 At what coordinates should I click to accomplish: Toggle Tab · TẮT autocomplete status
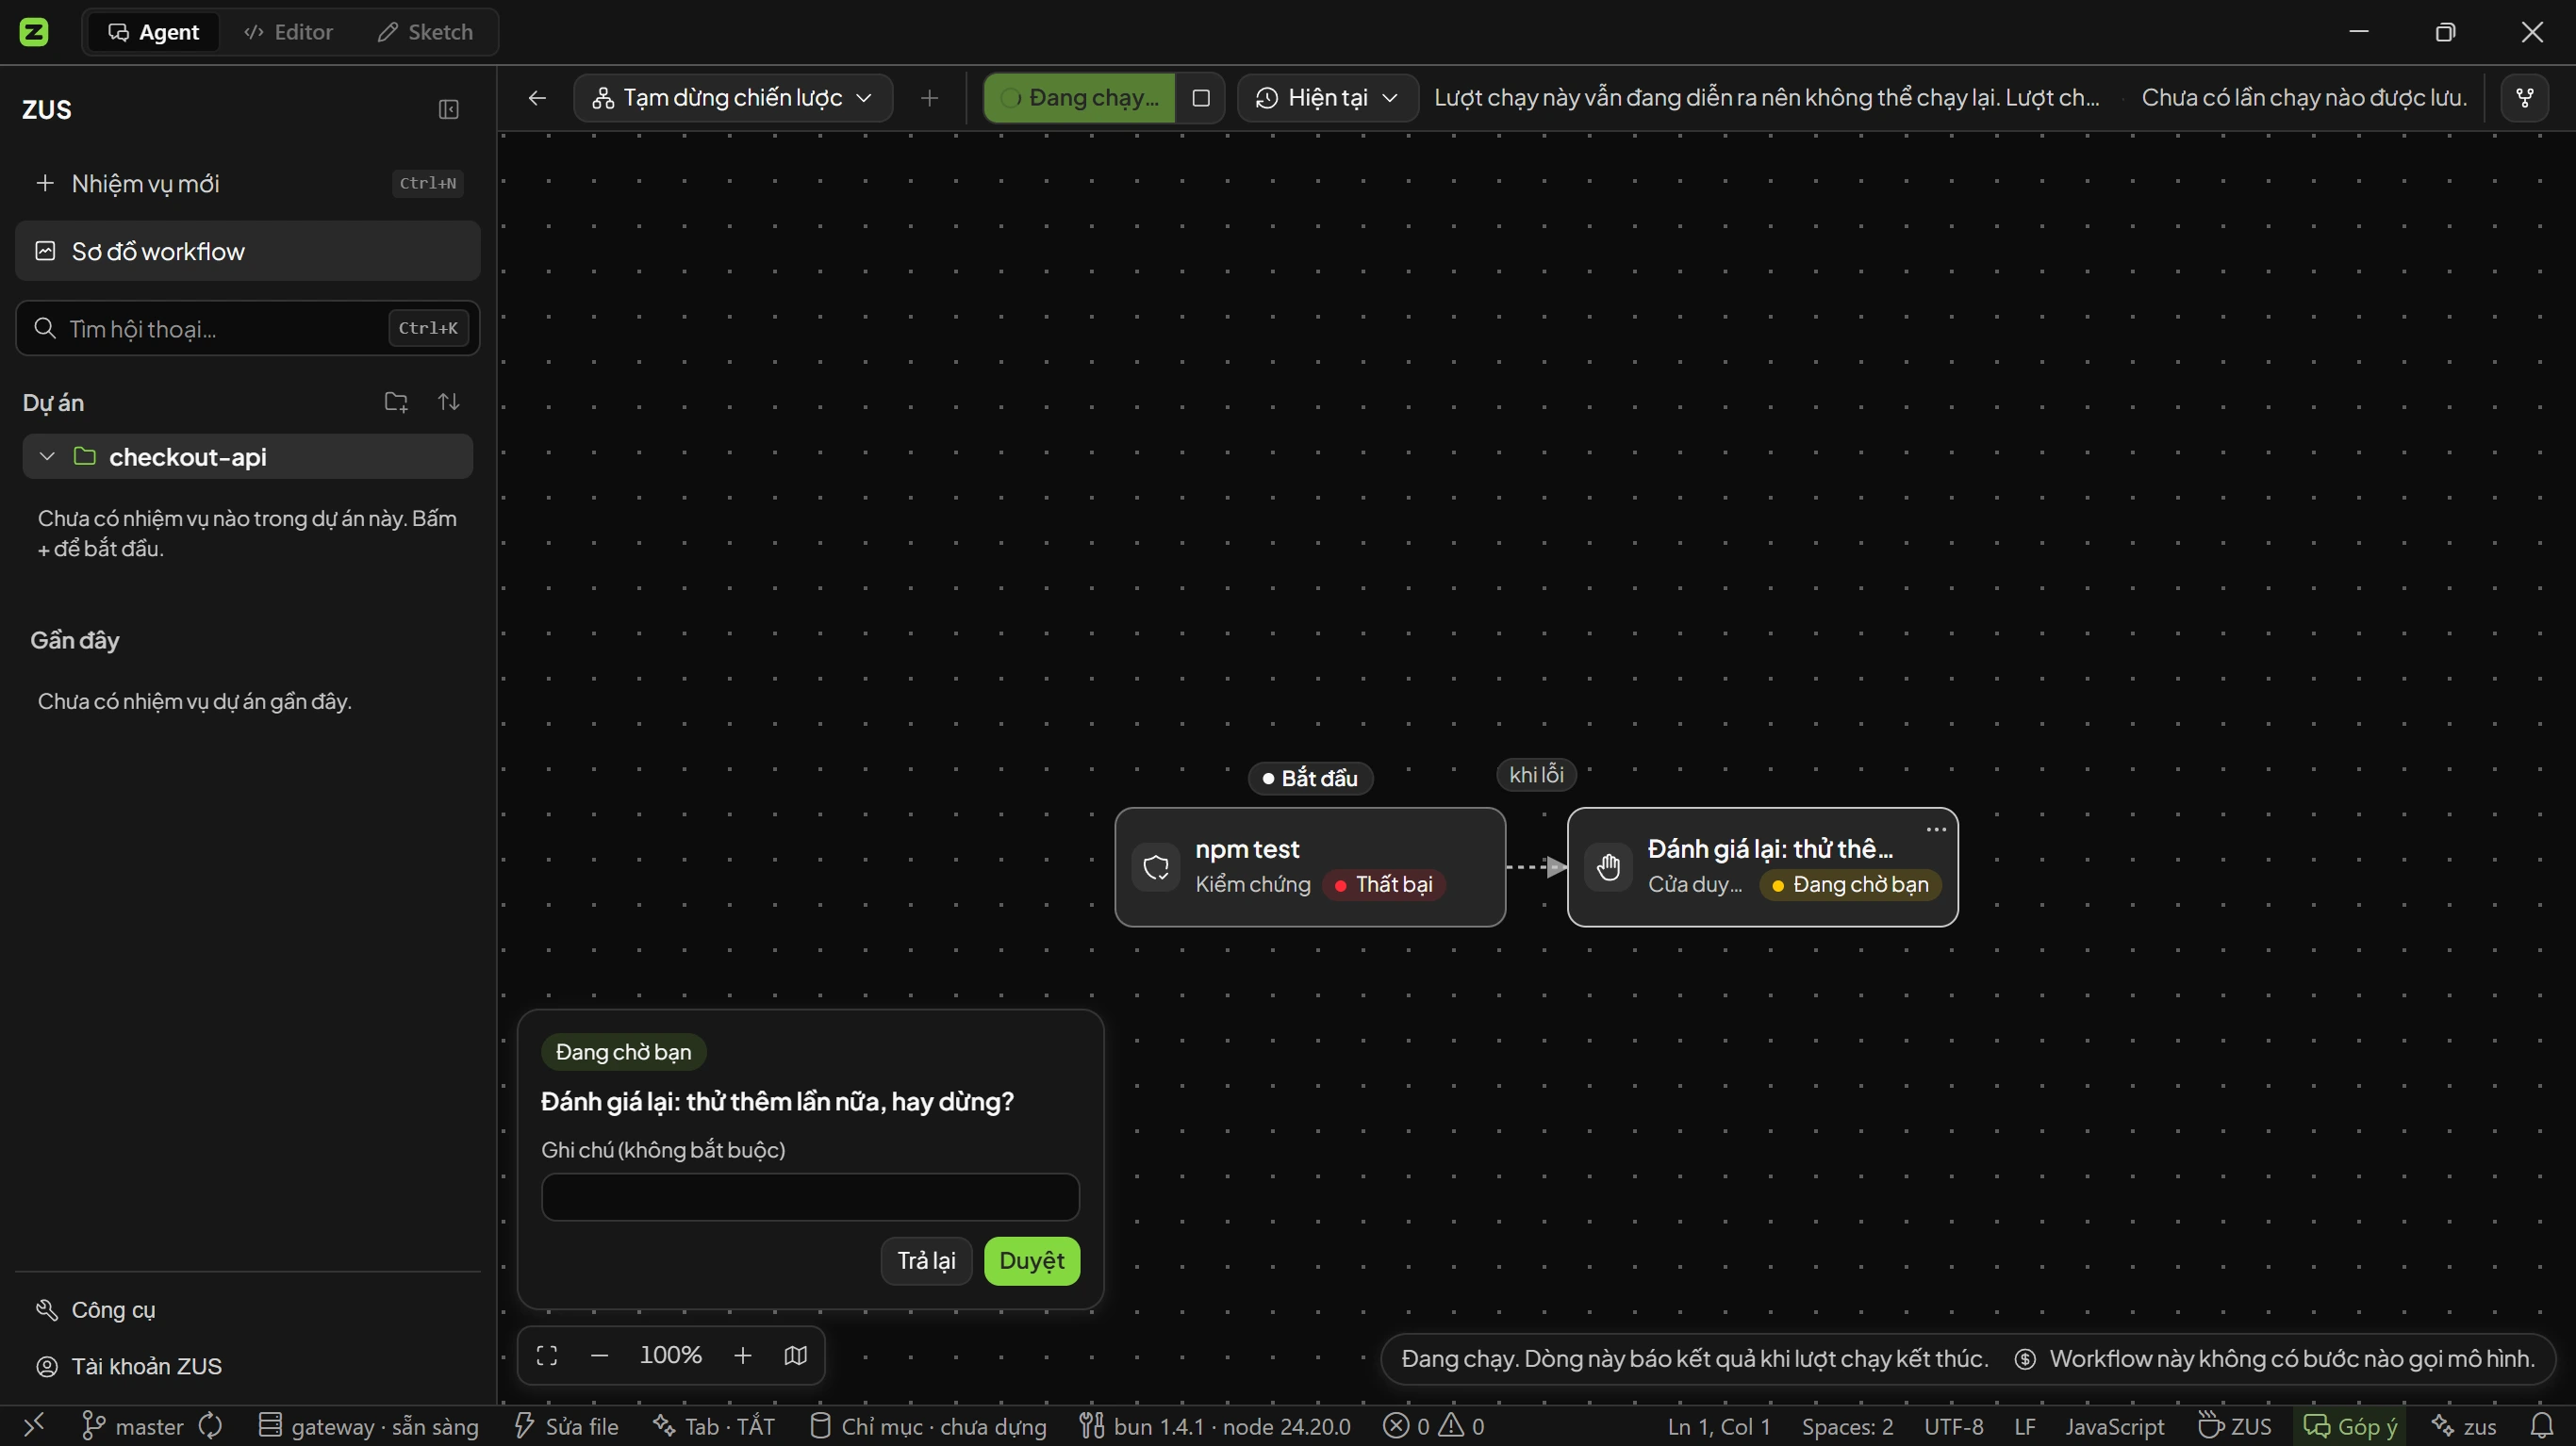click(x=714, y=1426)
